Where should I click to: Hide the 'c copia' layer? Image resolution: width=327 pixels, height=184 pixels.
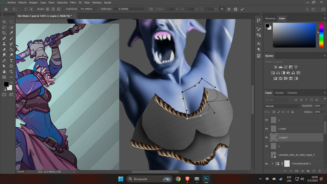click(x=266, y=129)
